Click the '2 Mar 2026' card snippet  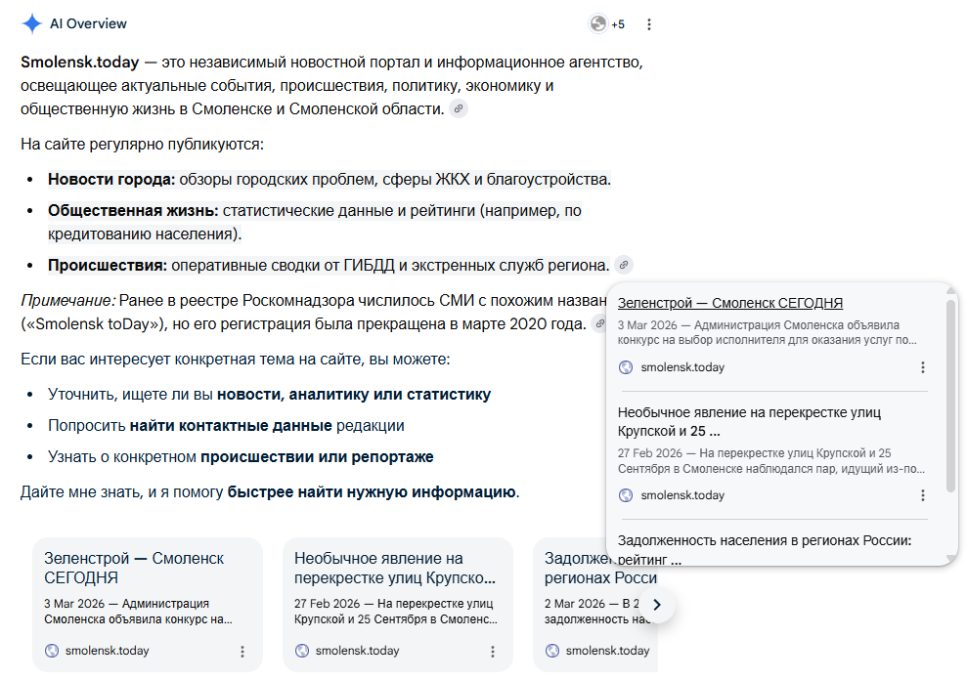pos(597,611)
